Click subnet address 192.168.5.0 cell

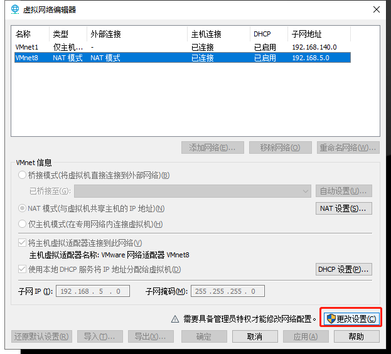point(311,58)
